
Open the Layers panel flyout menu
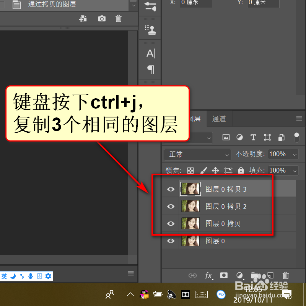click(299, 119)
